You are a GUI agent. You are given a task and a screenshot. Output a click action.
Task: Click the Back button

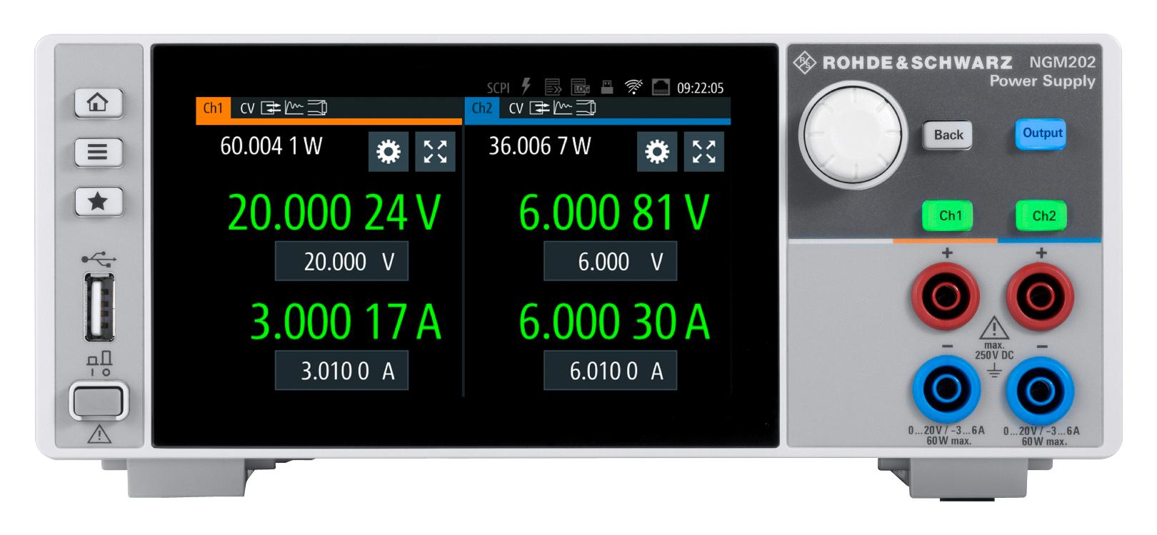coord(948,135)
